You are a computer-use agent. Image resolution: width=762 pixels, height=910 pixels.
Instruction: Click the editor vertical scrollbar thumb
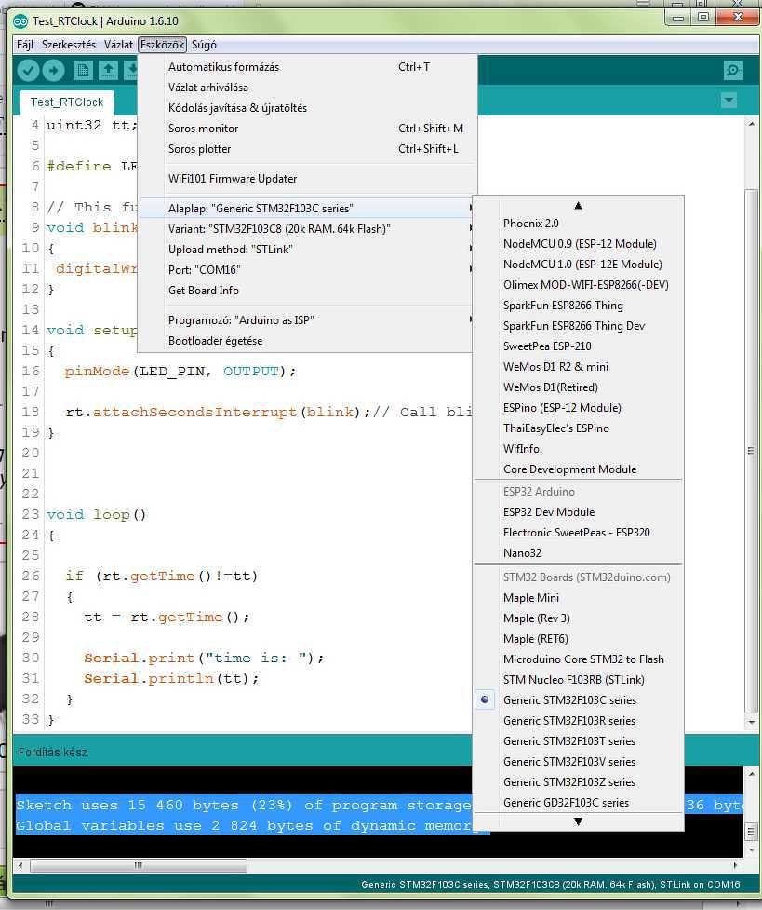751,451
